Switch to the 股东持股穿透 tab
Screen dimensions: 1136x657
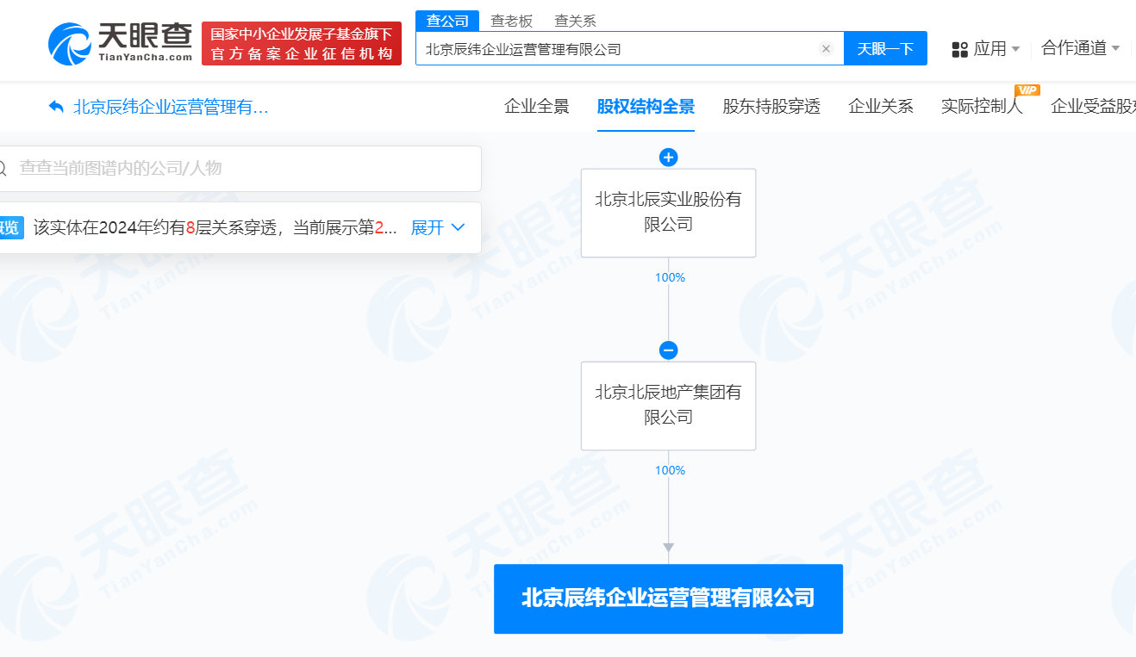pos(771,106)
